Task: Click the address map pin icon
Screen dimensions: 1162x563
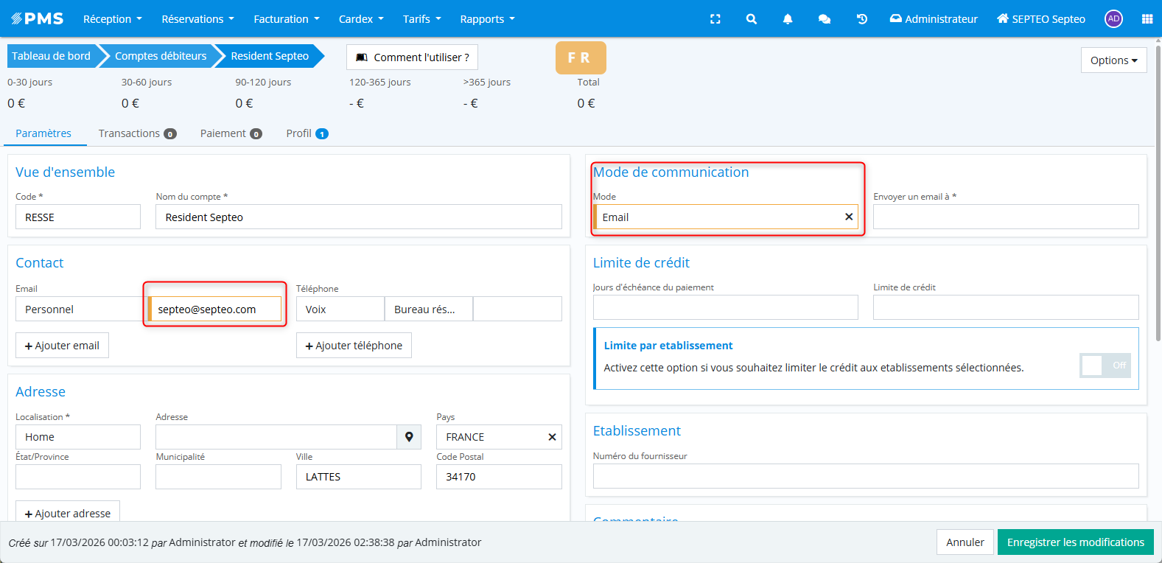Action: coord(409,437)
